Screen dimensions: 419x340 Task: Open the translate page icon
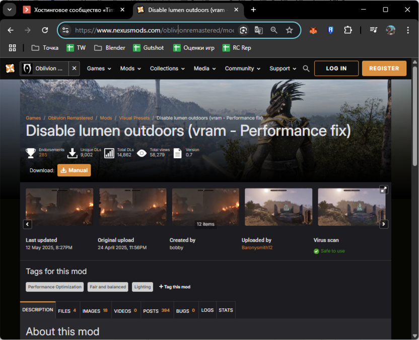coord(258,30)
